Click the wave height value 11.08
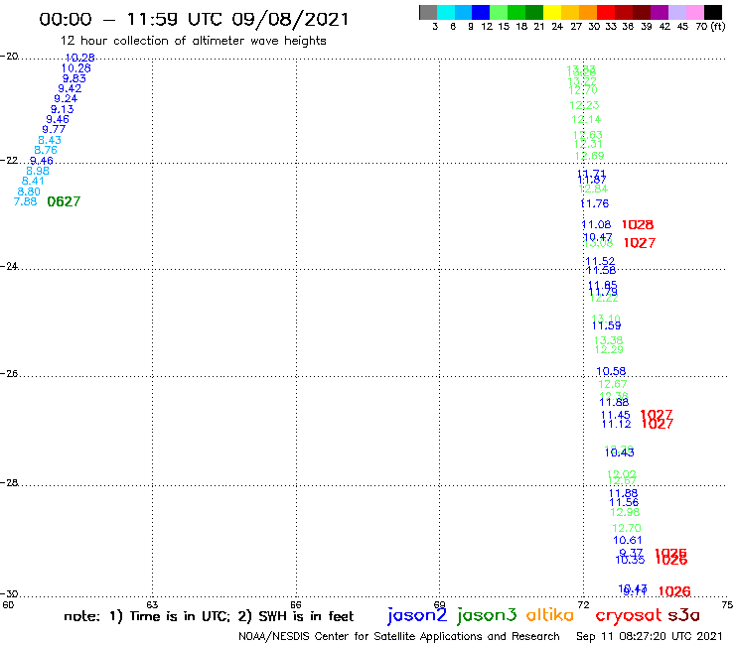Screen dimensions: 735x645 (596, 225)
